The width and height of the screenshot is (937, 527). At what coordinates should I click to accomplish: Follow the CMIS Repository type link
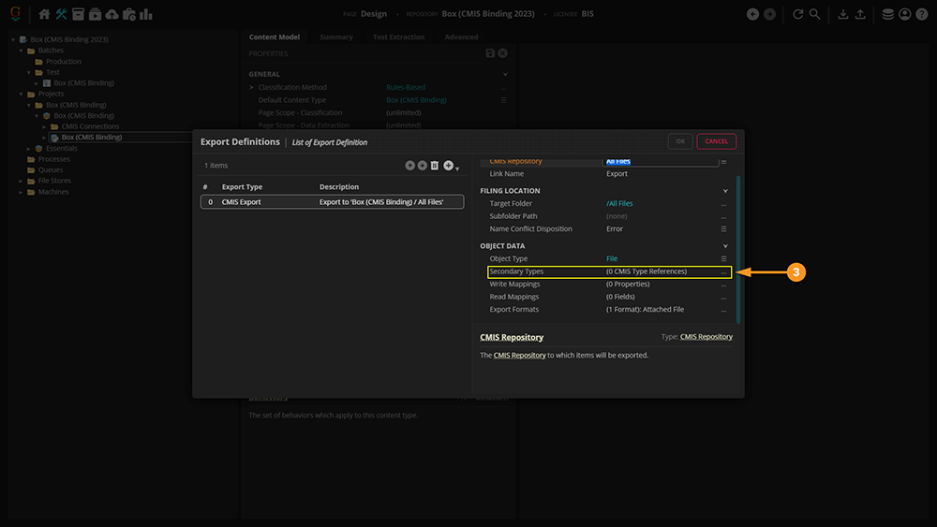[706, 337]
